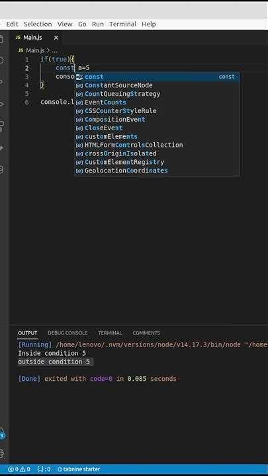The height and width of the screenshot is (476, 268).
Task: Open the Run and Debug view icon
Action: 2,104
